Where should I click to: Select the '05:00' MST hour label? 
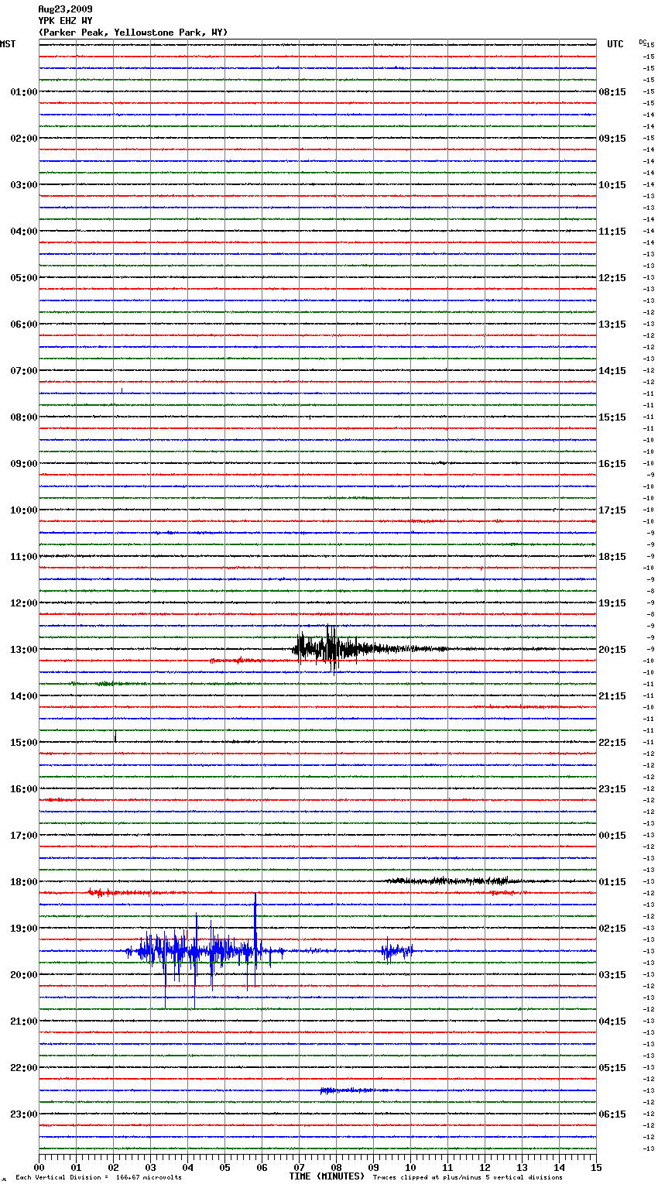pos(24,278)
